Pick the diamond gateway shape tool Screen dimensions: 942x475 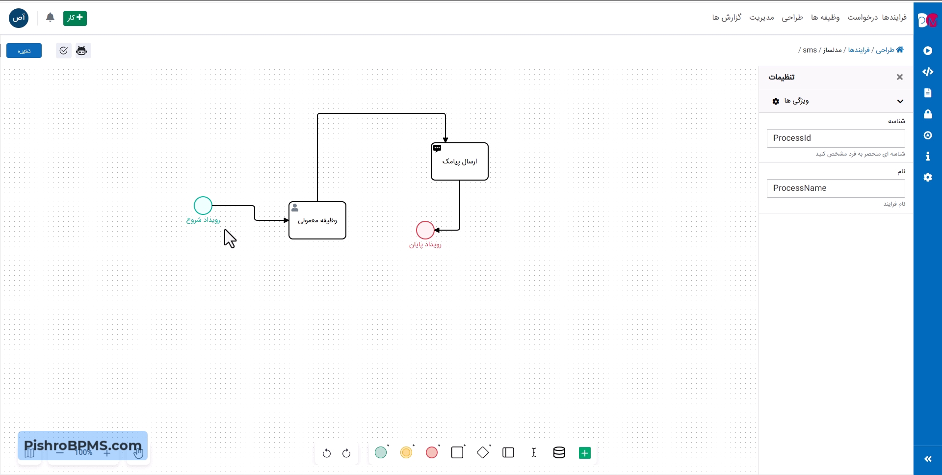(x=483, y=452)
